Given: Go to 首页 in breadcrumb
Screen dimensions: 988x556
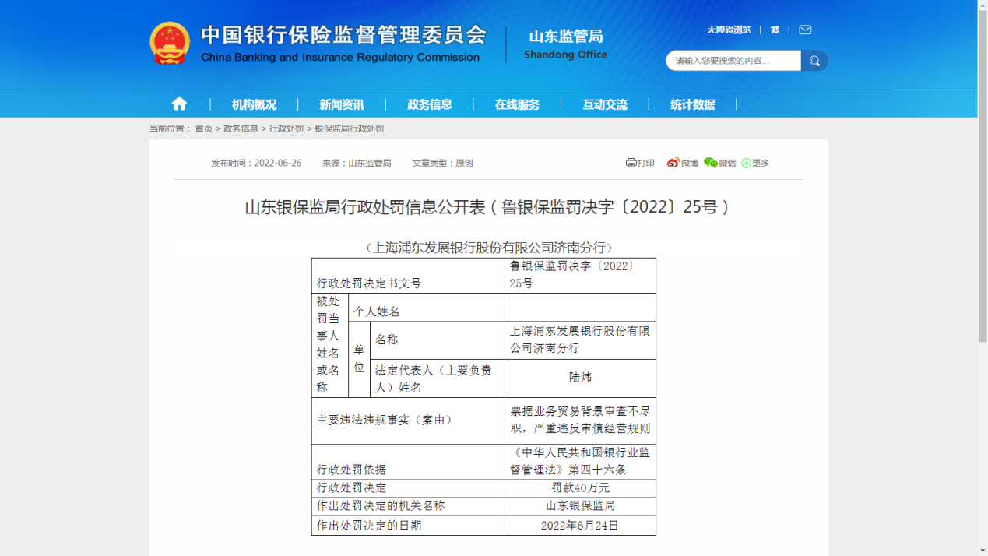Looking at the screenshot, I should pos(203,128).
